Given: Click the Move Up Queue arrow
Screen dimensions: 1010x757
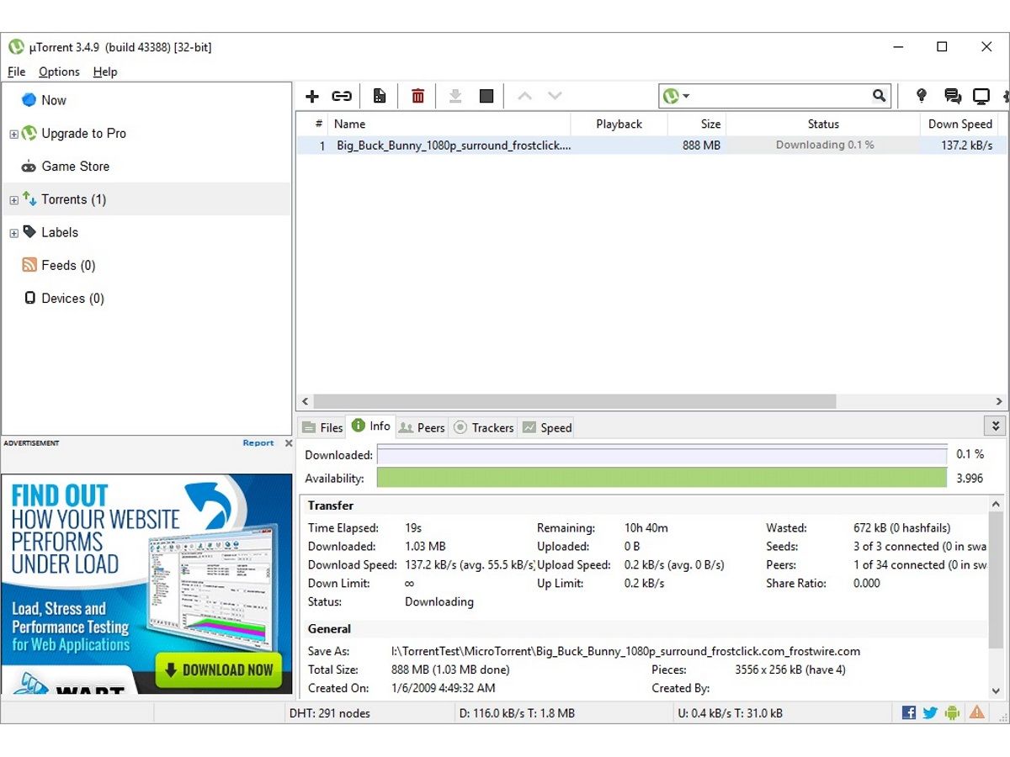Looking at the screenshot, I should (524, 96).
